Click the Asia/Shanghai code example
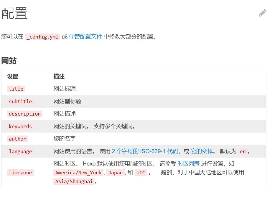Screen dimensions: 272x197 pyautogui.click(x=74, y=182)
